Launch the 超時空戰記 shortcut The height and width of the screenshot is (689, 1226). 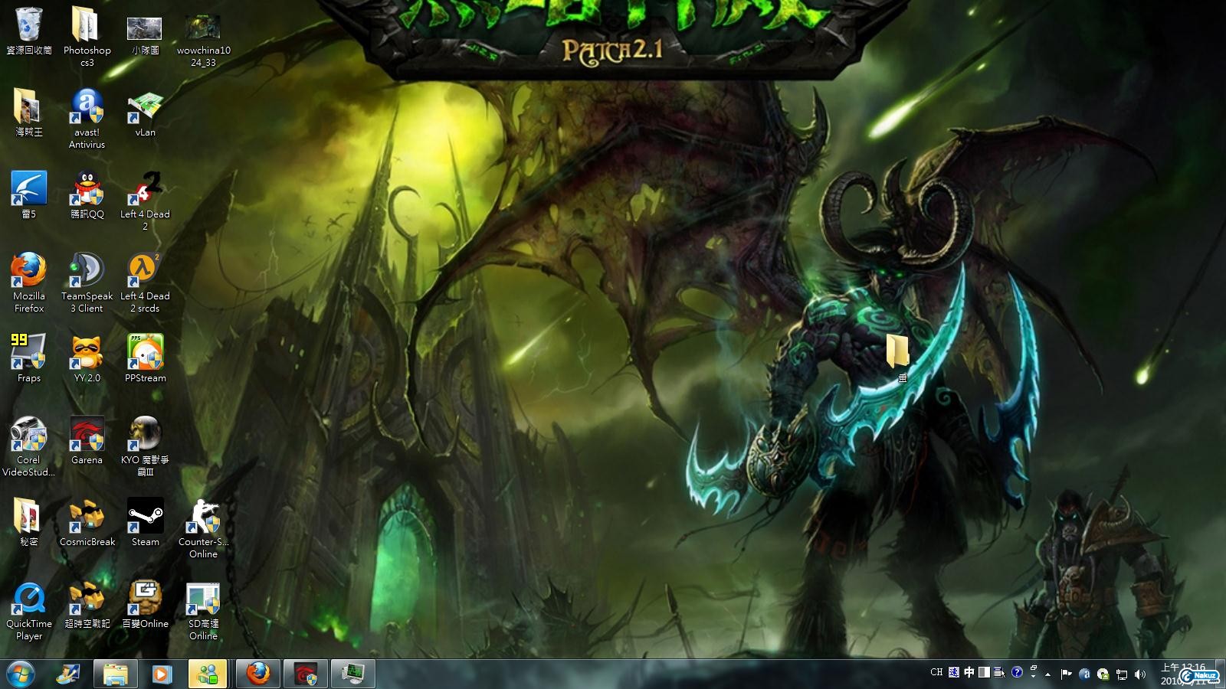click(87, 604)
